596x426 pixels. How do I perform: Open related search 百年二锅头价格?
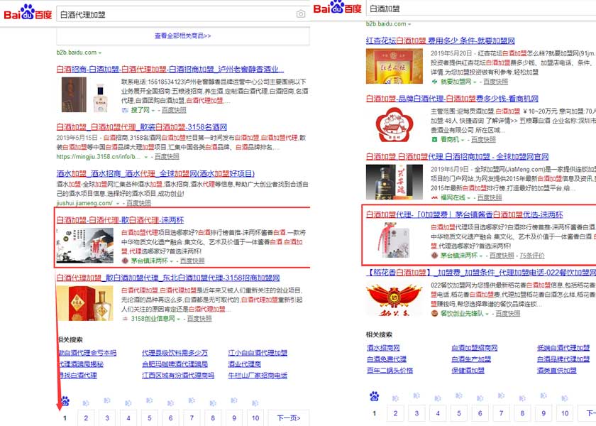click(x=390, y=371)
